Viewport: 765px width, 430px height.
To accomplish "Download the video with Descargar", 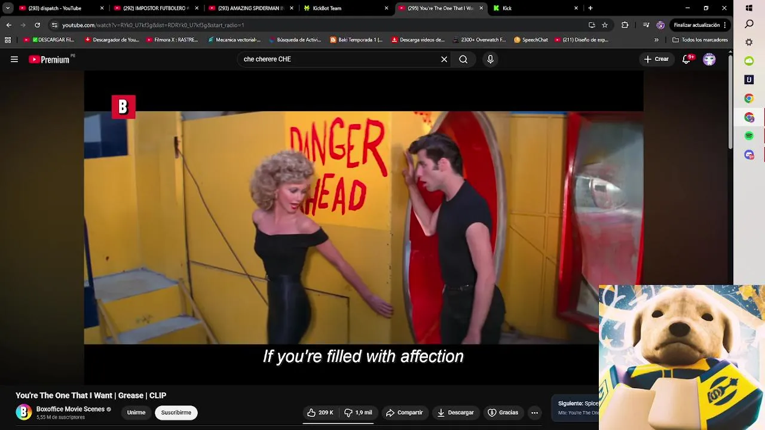I will (455, 413).
